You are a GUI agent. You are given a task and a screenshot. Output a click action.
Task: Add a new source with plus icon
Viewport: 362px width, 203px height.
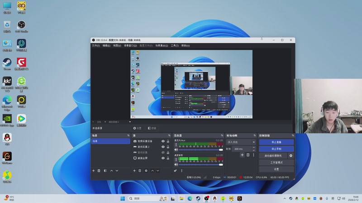coord(134,171)
